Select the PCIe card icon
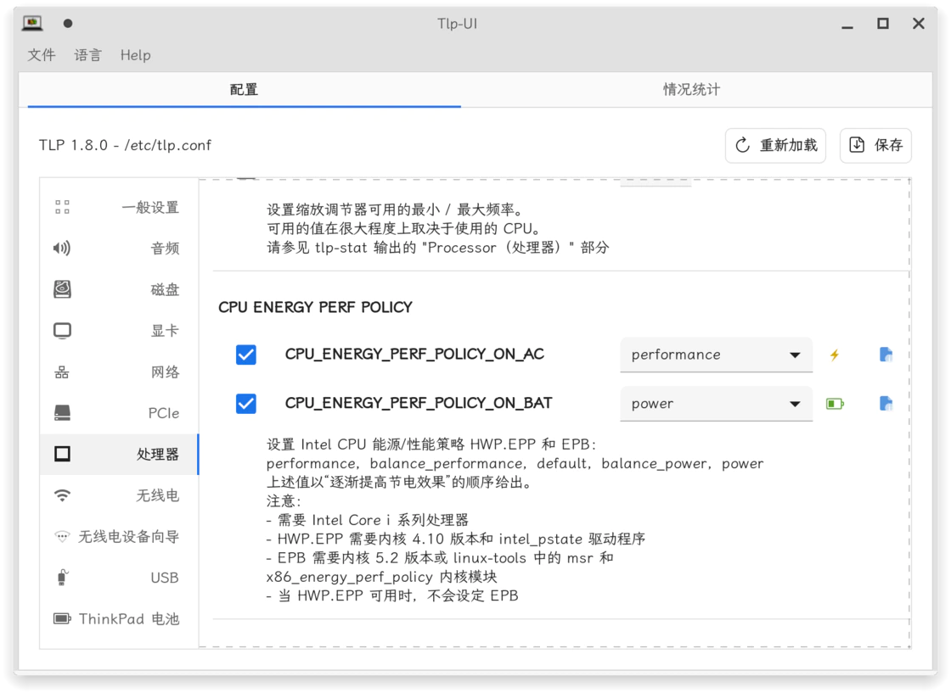Image resolution: width=951 pixels, height=693 pixels. pos(62,413)
